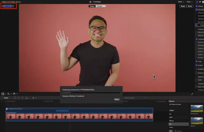204x132 pixels.
Task: Select the first blur effect thumbnail
Action: point(197,109)
